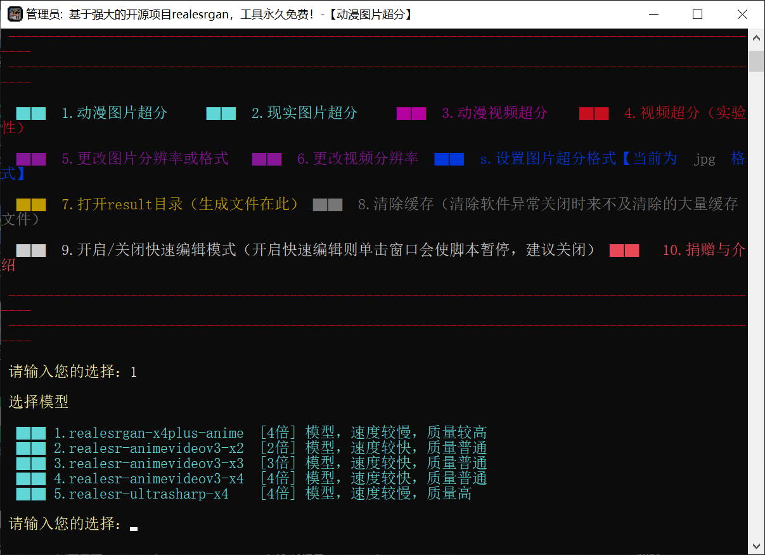Click the text 7.打开result目录
Image resolution: width=765 pixels, height=555 pixels.
point(122,205)
